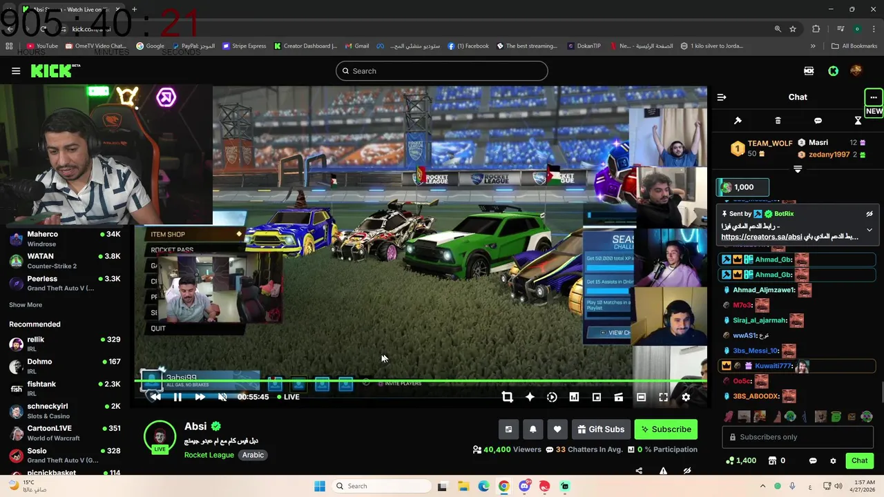Open the YouTube bookmark
884x497 pixels.
coord(42,46)
